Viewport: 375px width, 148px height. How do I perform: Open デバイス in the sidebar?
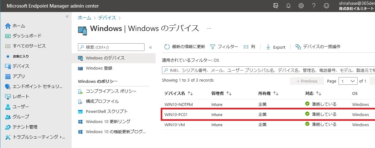tap(21, 66)
